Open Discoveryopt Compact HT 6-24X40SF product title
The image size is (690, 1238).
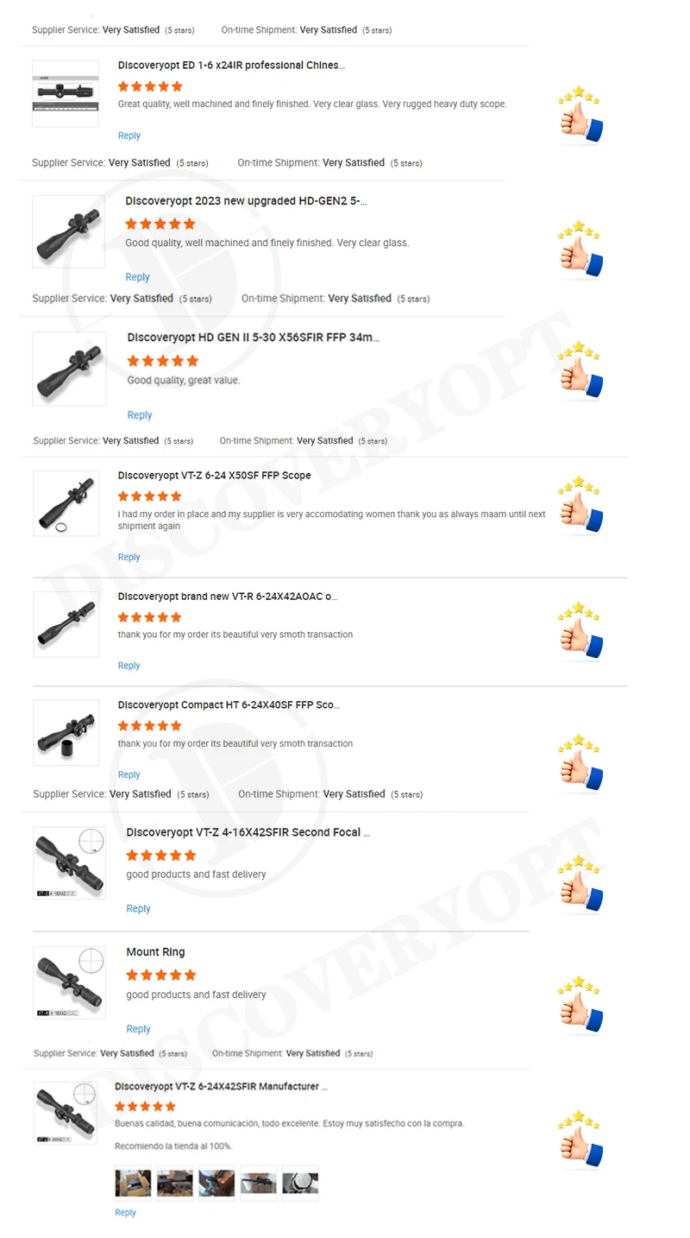pos(229,705)
